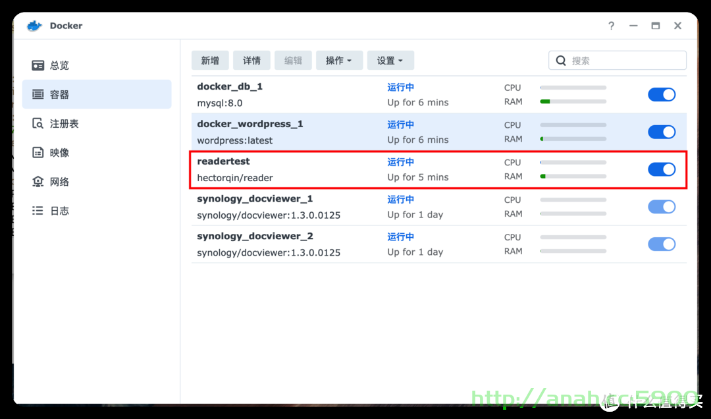The width and height of the screenshot is (711, 419).
Task: Click image label under synology_docviewer_2
Action: point(269,252)
